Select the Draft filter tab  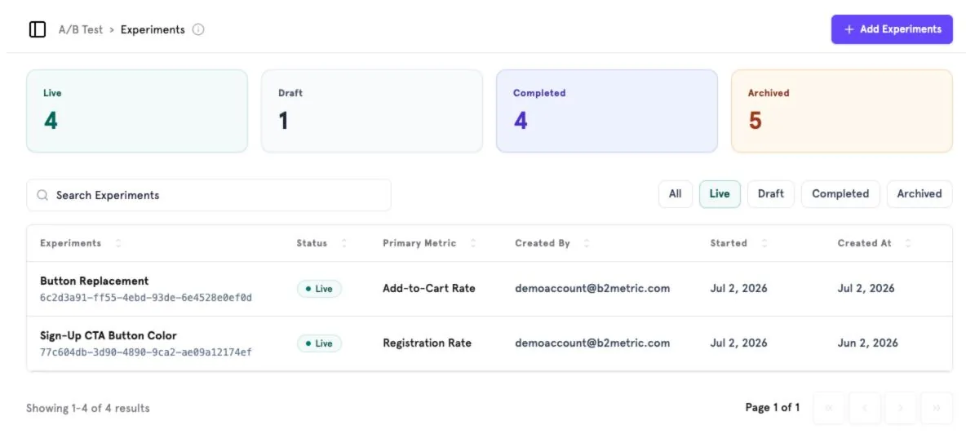(x=771, y=194)
